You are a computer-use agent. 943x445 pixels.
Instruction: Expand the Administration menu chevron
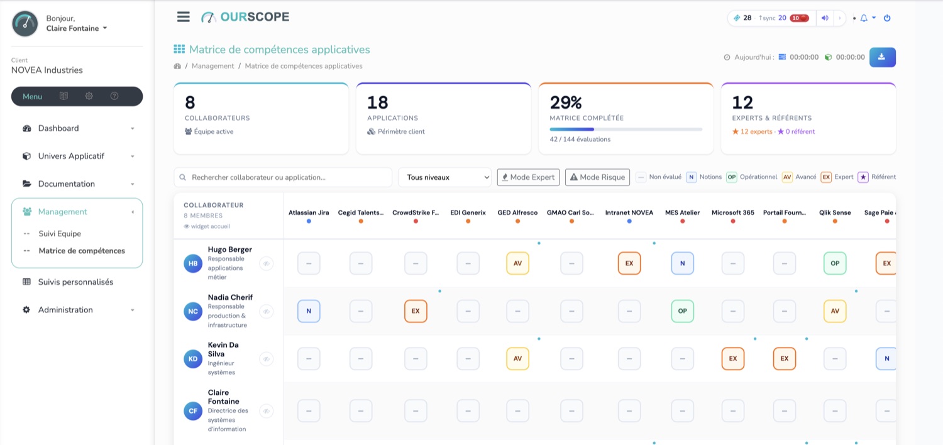point(132,310)
